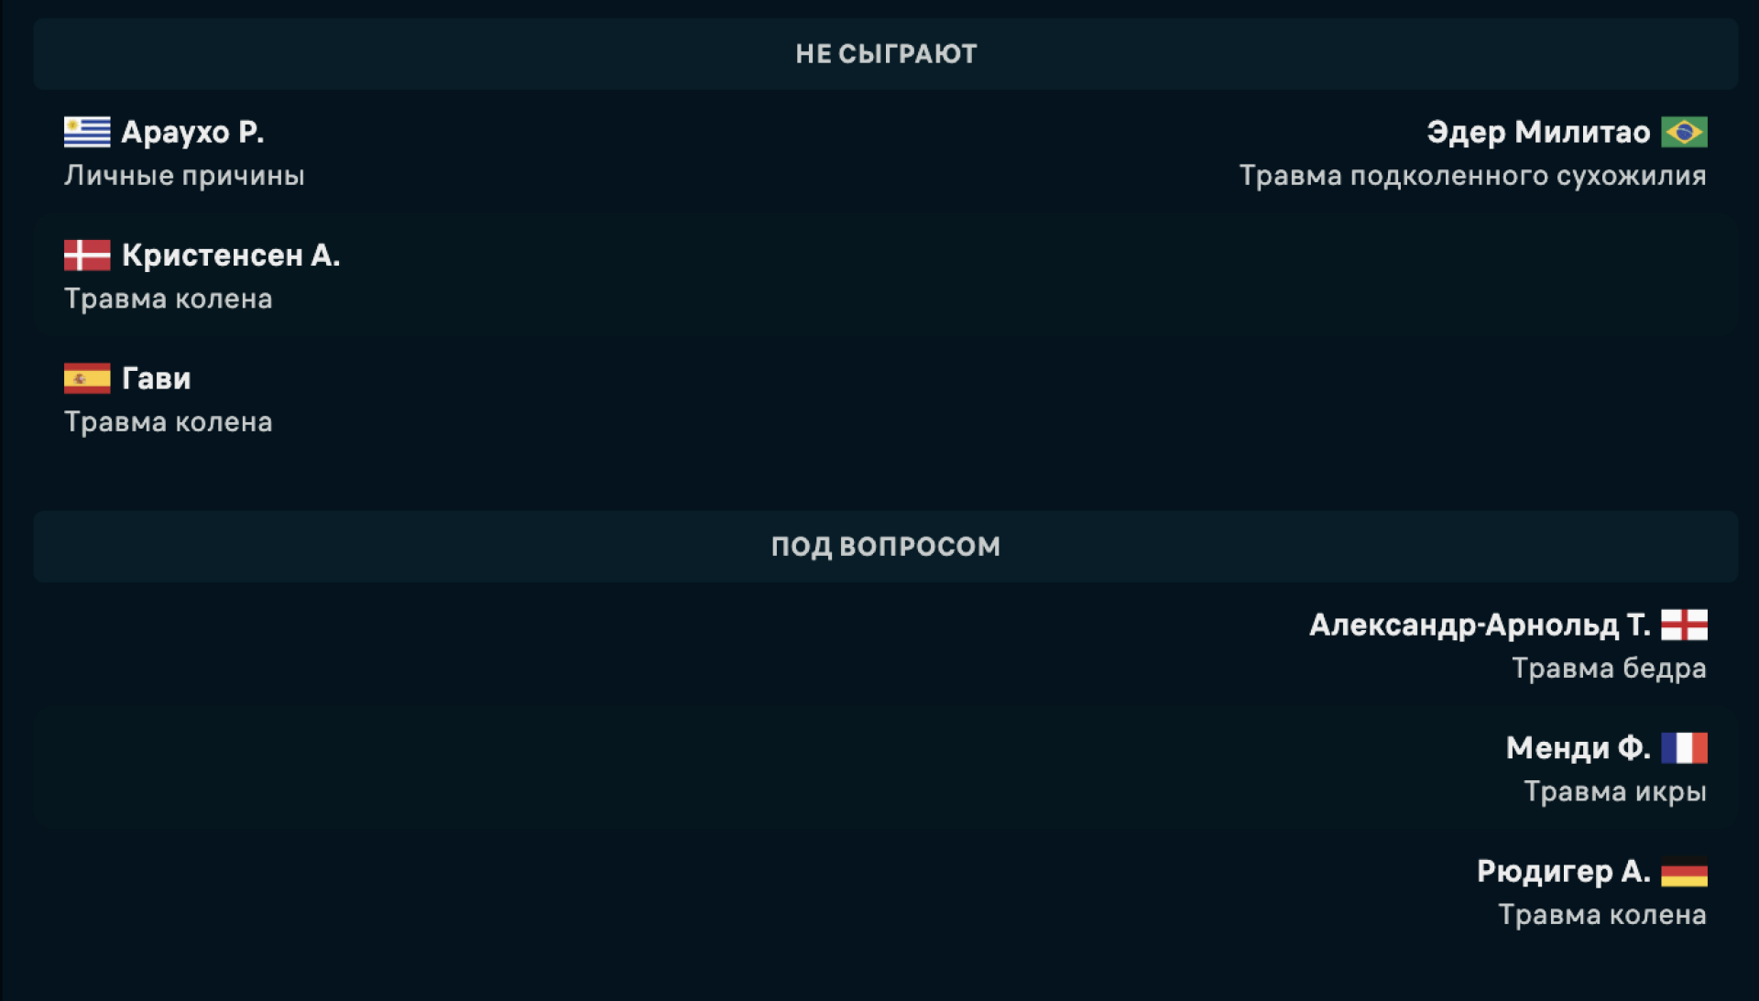Click the Травма икры injury text
1759x1001 pixels.
click(x=1614, y=791)
